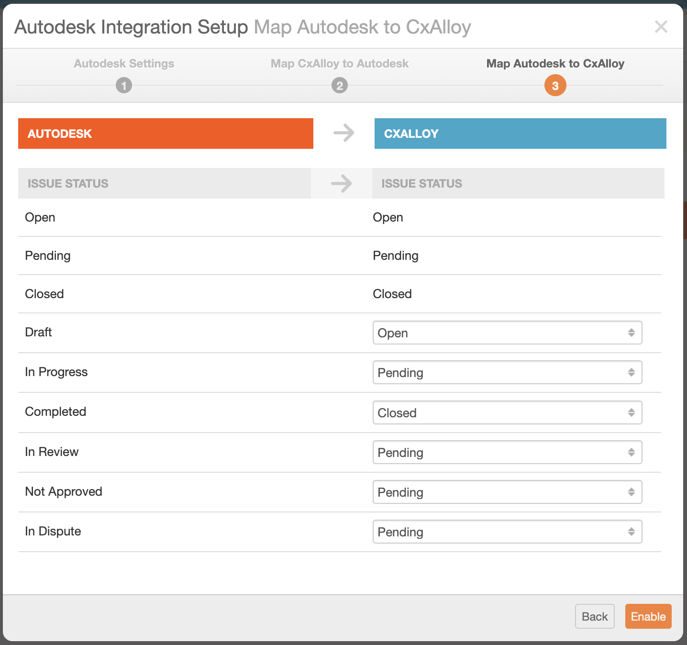Switch to Map CxAlloy to Autodesk step
The image size is (687, 645).
click(x=340, y=64)
